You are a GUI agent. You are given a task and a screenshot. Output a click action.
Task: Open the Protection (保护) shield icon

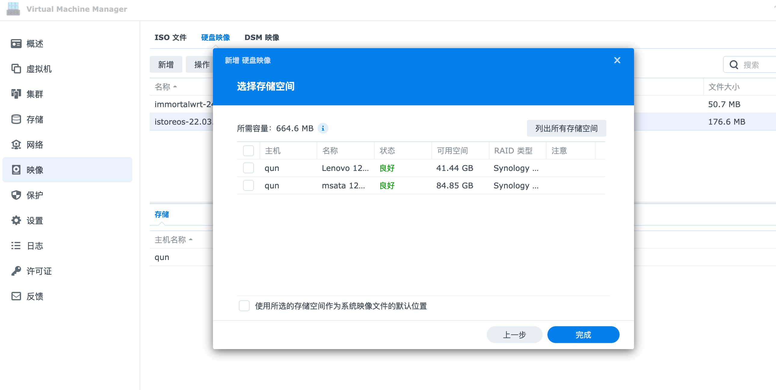point(16,195)
